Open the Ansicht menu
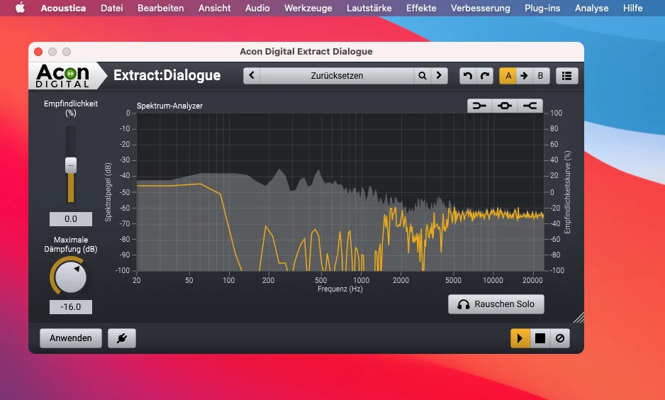Viewport: 665px width, 400px height. pos(215,8)
